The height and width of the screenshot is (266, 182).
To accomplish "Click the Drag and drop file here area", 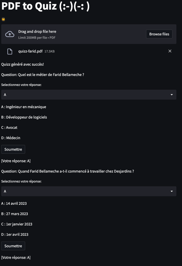I will click(89, 34).
